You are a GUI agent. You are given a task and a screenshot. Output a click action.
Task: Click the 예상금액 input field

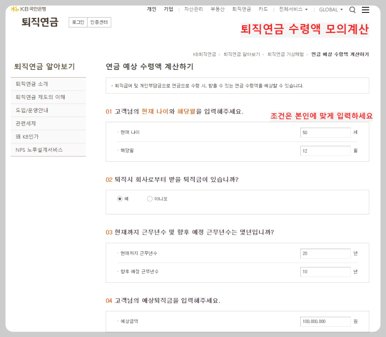[x=325, y=321]
